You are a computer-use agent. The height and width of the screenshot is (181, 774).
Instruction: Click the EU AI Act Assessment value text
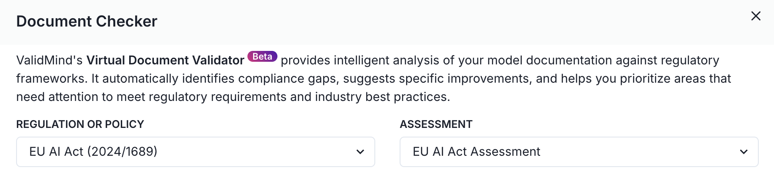476,152
